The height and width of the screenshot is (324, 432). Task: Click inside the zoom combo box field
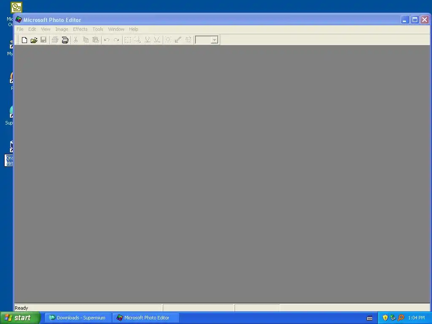[x=203, y=40]
